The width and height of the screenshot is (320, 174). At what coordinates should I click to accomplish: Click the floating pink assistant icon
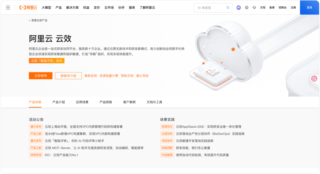pos(314,78)
